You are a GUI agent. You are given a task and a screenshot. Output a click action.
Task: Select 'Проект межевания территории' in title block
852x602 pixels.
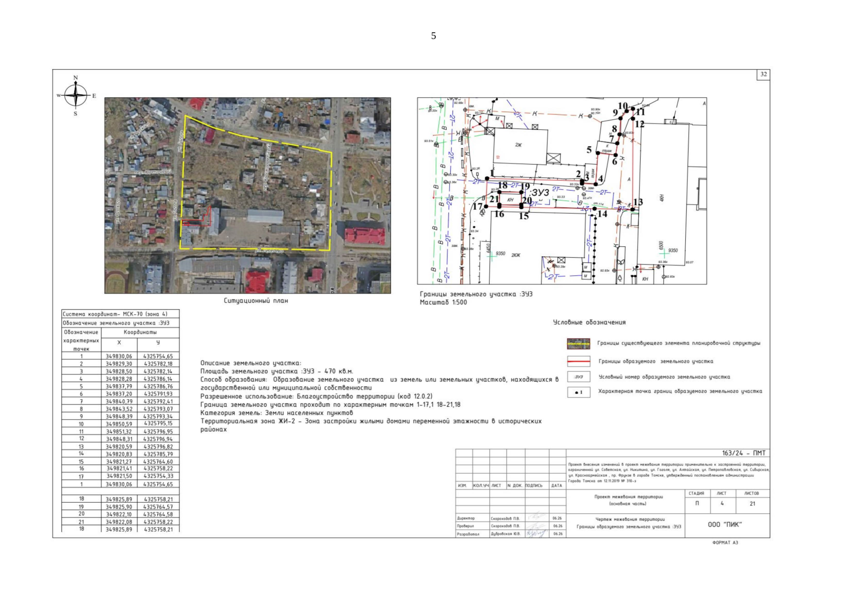click(x=628, y=497)
